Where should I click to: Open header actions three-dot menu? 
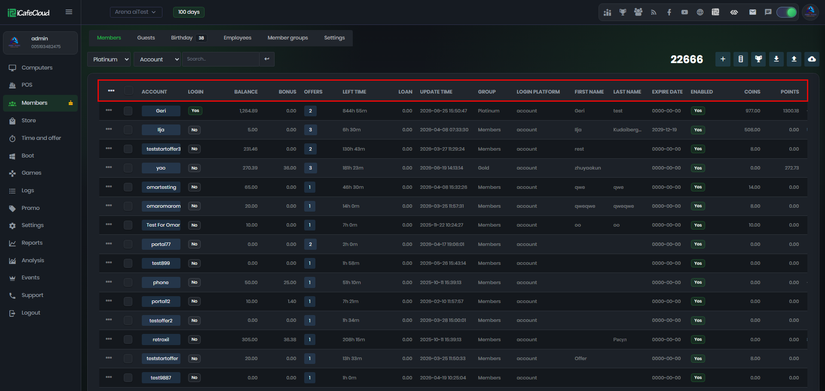[x=111, y=91]
